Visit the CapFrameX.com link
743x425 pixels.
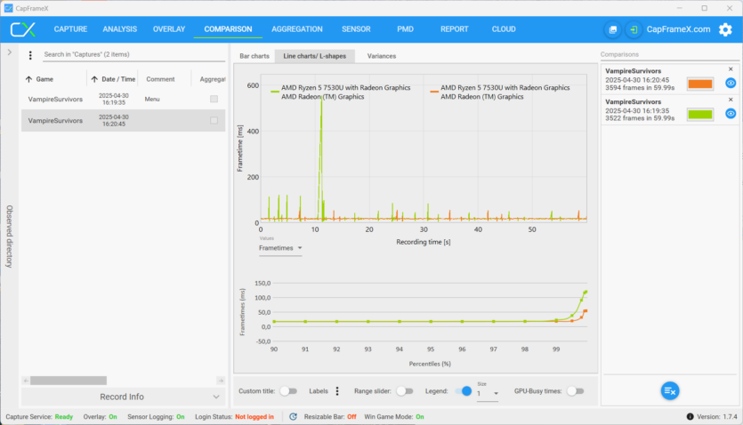[679, 29]
